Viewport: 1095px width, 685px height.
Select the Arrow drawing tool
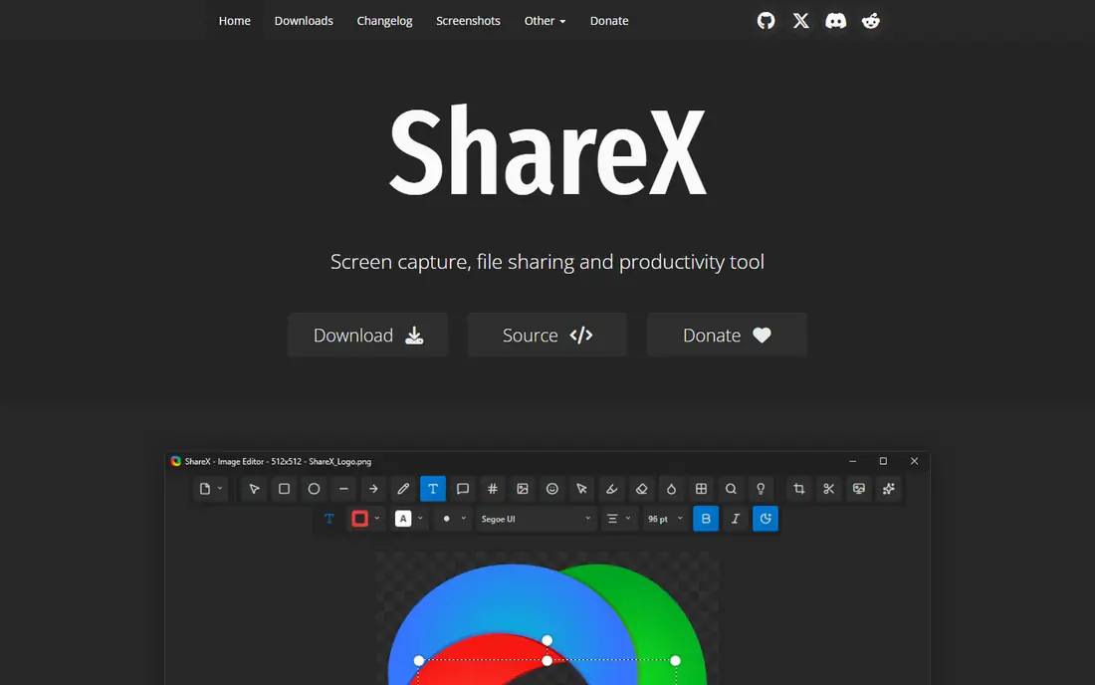373,489
